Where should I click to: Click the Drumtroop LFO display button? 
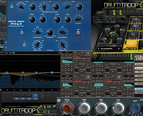point(101,12)
